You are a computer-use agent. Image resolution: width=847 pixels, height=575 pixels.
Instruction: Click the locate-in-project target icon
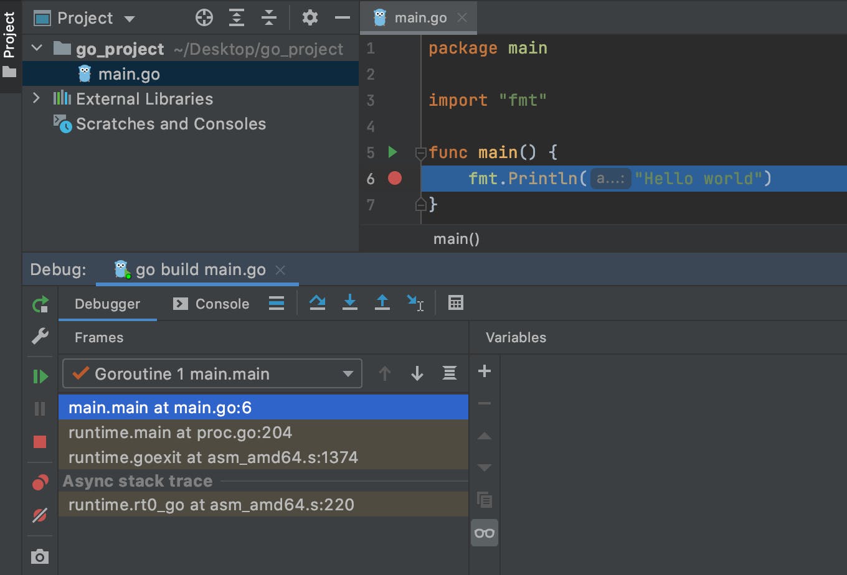[204, 18]
